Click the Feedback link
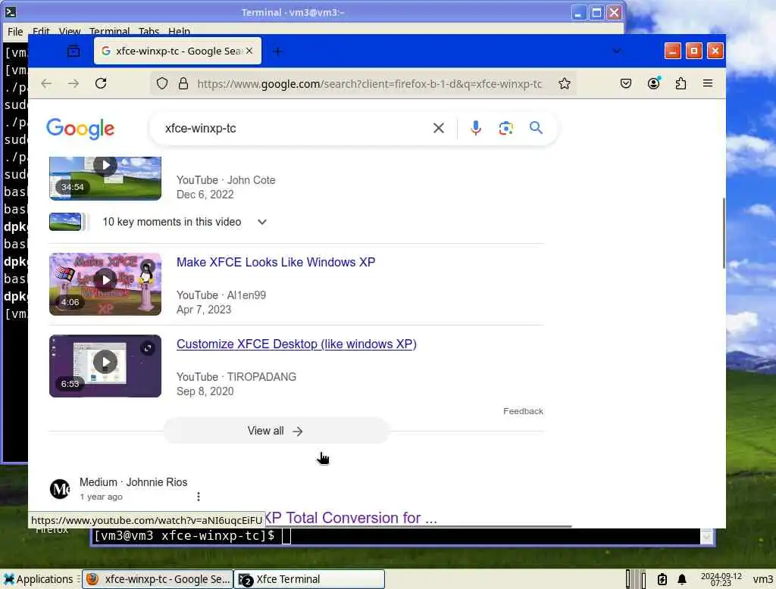This screenshot has width=776, height=589. (x=523, y=411)
